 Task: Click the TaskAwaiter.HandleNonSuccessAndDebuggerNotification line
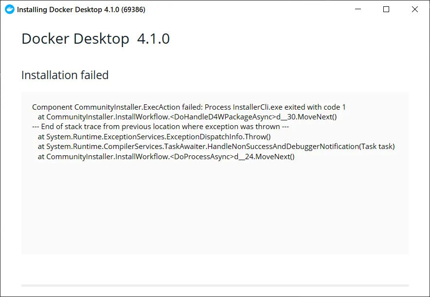click(x=216, y=147)
